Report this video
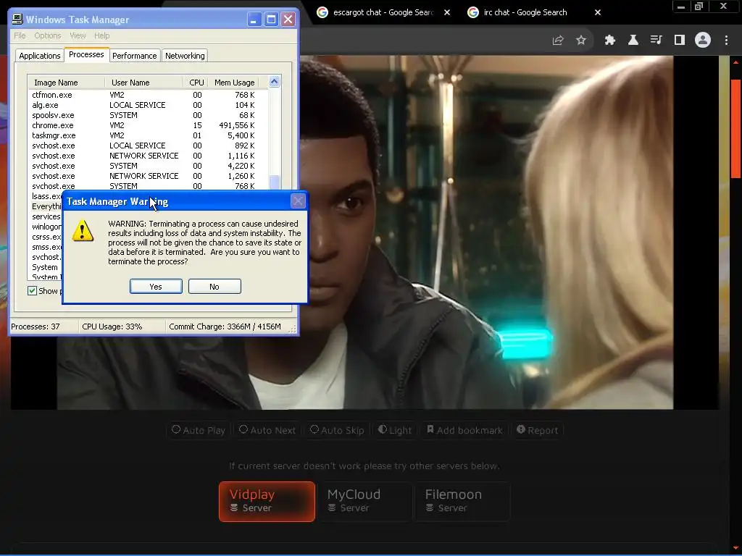 click(537, 430)
